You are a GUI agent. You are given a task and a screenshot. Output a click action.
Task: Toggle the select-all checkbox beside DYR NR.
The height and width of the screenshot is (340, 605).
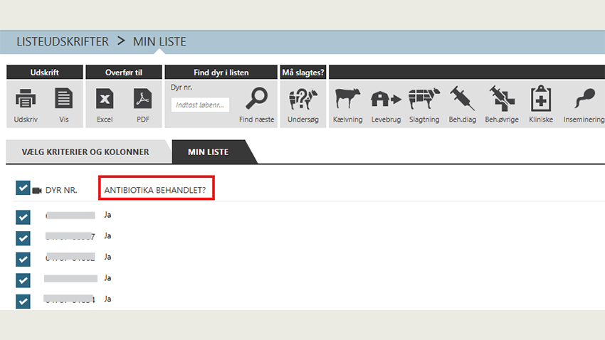[x=23, y=188]
